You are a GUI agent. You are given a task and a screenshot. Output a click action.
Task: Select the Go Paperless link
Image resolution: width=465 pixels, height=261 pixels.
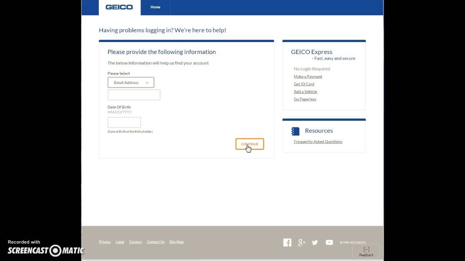click(x=305, y=99)
